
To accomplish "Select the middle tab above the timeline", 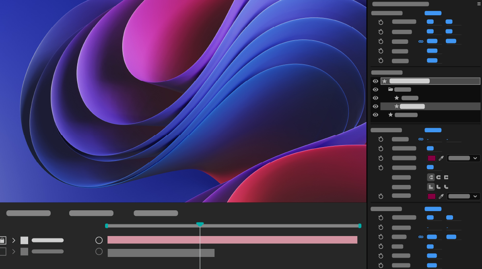I will [91, 213].
